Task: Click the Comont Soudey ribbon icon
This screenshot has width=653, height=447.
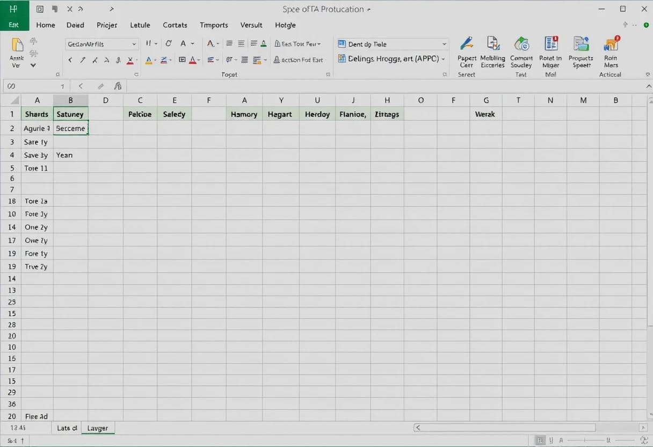Action: (521, 44)
